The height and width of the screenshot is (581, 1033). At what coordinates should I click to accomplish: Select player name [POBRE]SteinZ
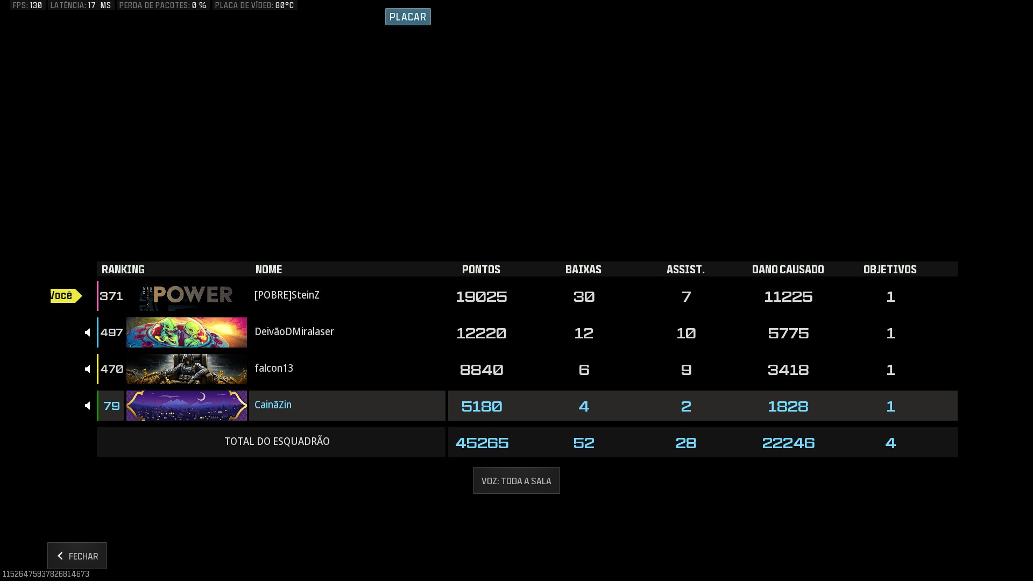coord(287,295)
